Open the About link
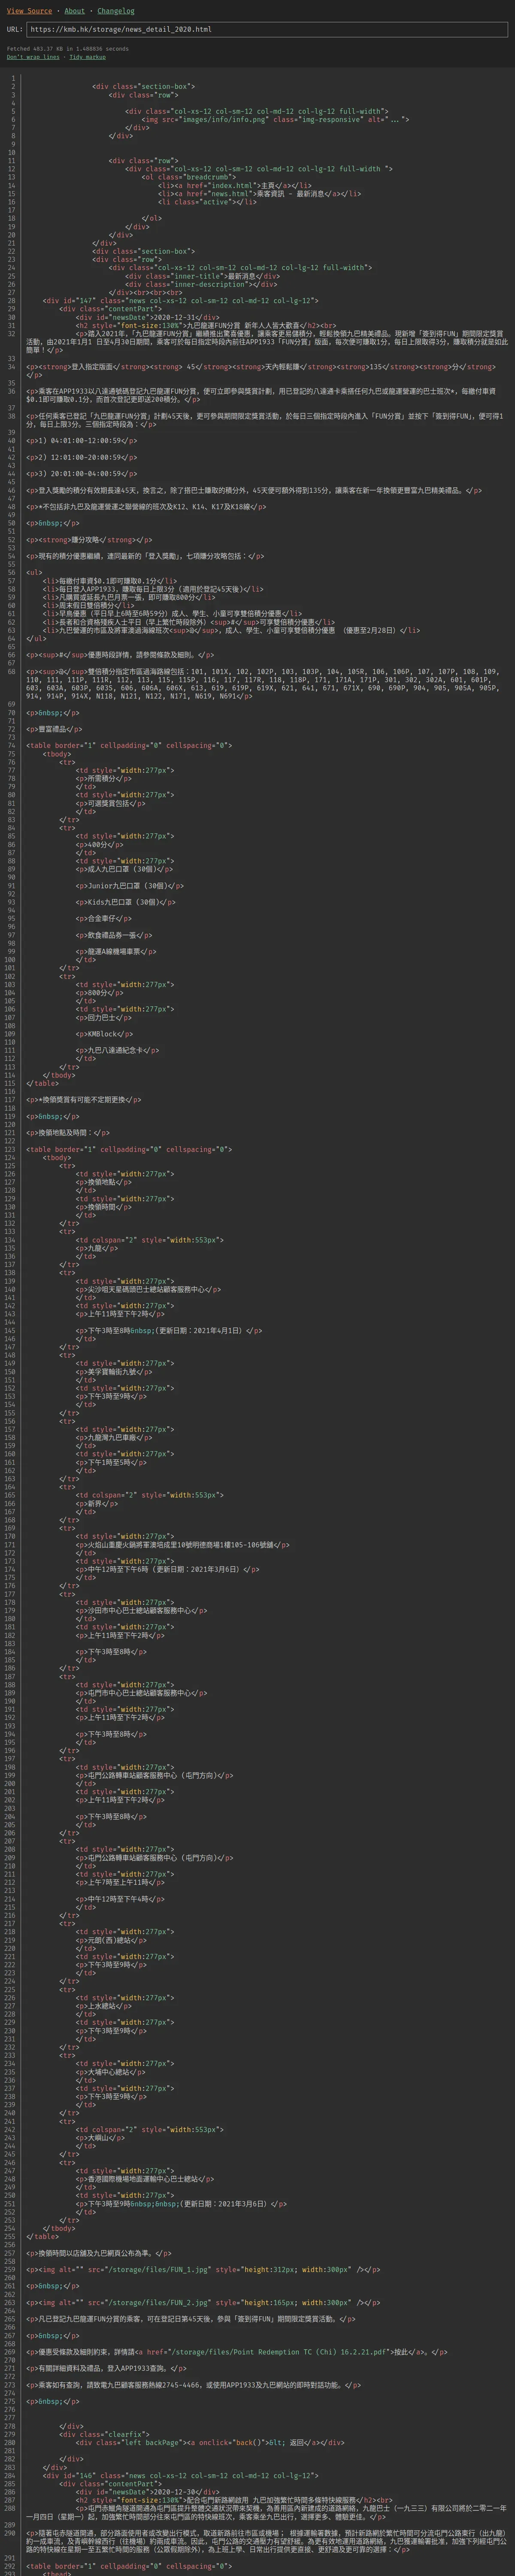Screen dimensions: 515x2576 pos(75,11)
